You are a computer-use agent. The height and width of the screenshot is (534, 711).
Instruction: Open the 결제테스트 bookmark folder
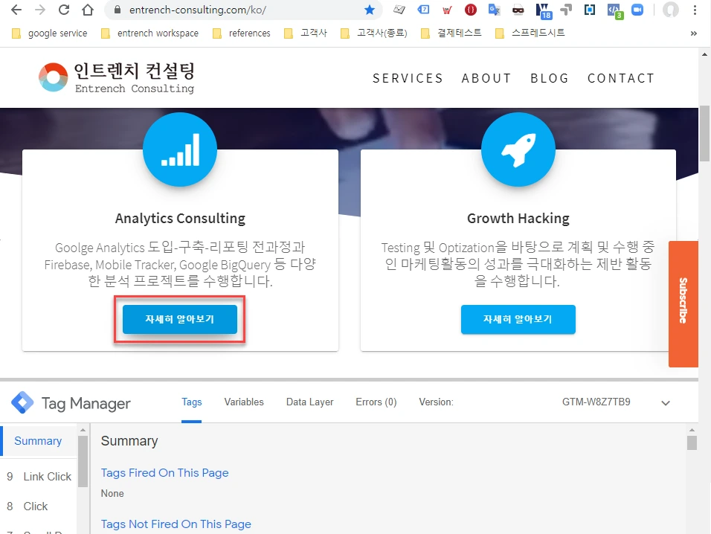pyautogui.click(x=451, y=33)
